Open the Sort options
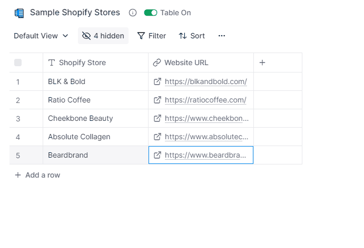The width and height of the screenshot is (364, 248). [192, 36]
